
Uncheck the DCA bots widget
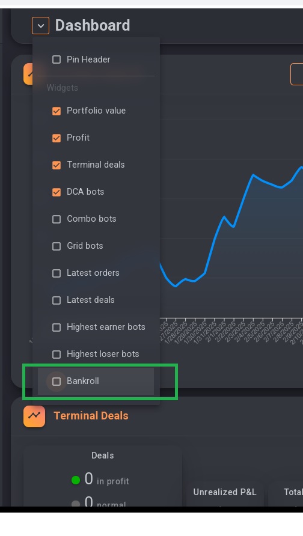point(57,192)
